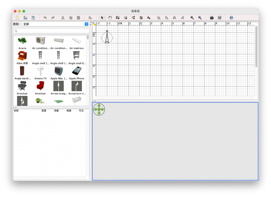Choose the Create polylines tool

tap(133, 18)
